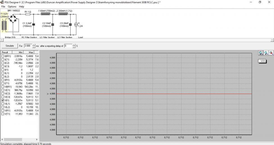Image resolution: width=274 pixels, height=145 pixels.
Task: Select the R1 1Ω resistor symbol
Action: pyautogui.click(x=28, y=14)
